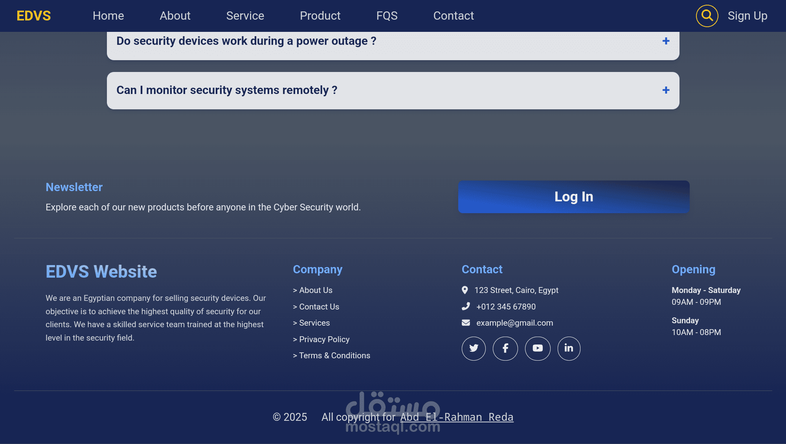Go to Home in the navbar
Viewport: 786px width, 444px height.
point(108,16)
